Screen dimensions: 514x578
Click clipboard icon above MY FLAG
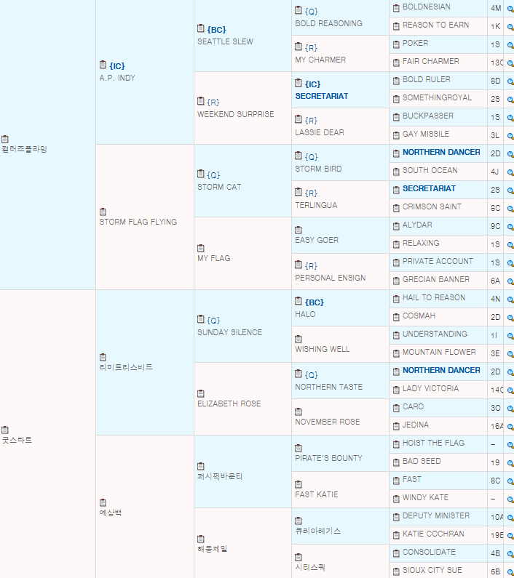[x=200, y=248]
